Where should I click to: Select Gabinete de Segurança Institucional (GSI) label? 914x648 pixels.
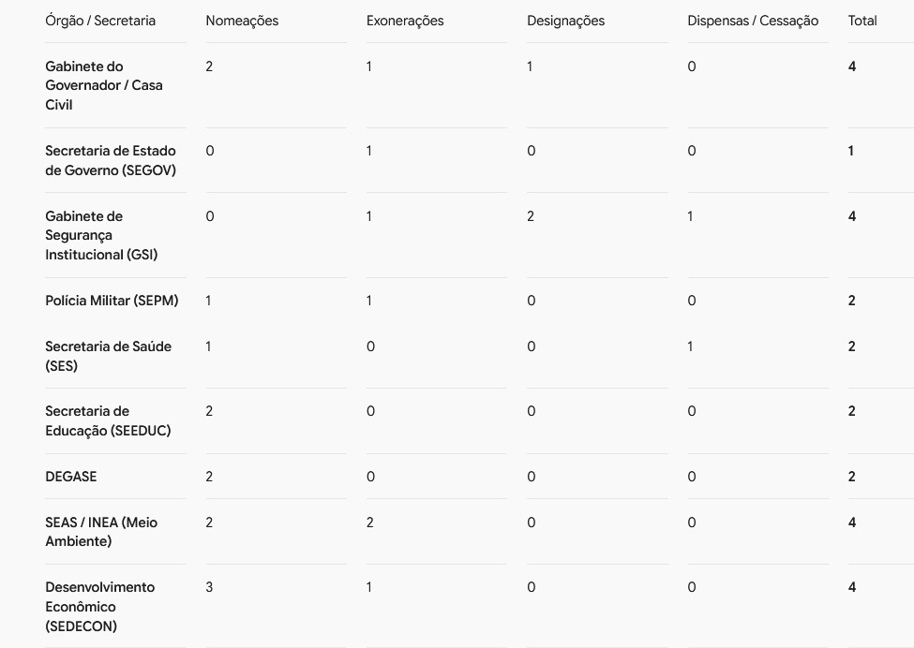101,235
